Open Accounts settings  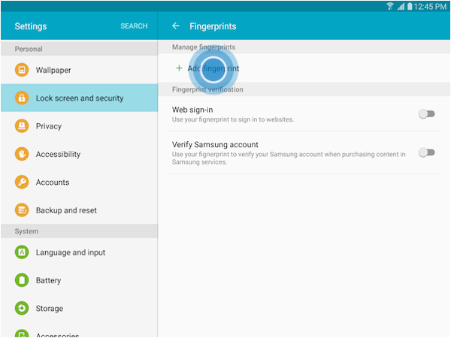coord(79,182)
